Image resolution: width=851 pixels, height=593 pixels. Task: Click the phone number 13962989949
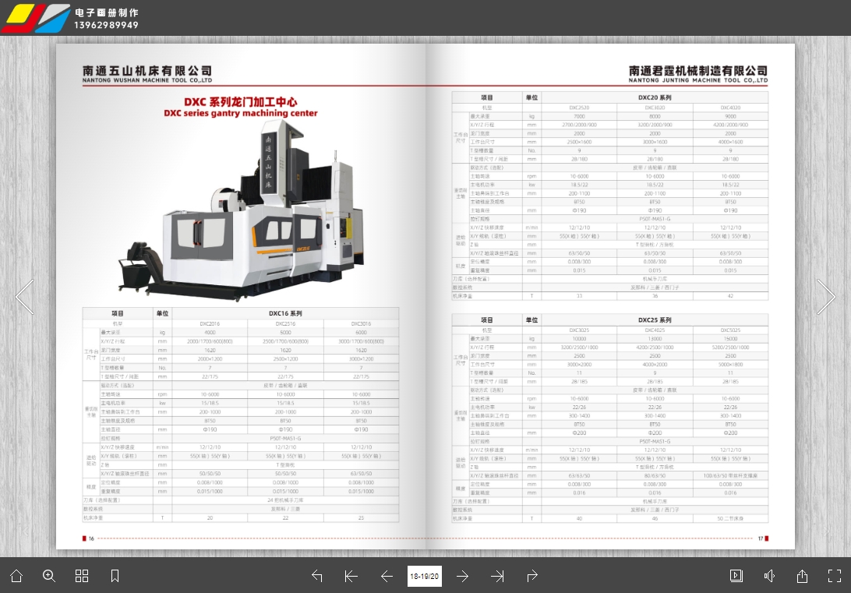click(x=106, y=25)
